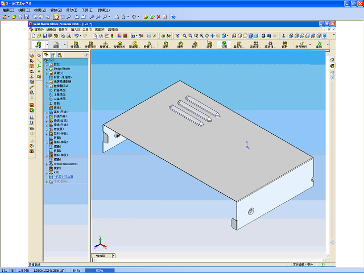Click SolidWorks 曲線 curves button
The image size is (364, 273).
(x=319, y=44)
